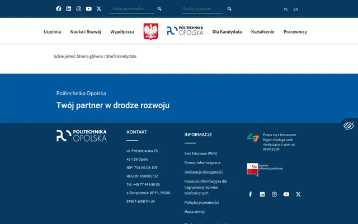Viewport: 358px width, 224px height.
Task: Open the 'Mapa strony' link
Action: (x=195, y=212)
